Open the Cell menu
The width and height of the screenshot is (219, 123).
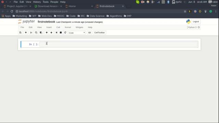(x=58, y=27)
